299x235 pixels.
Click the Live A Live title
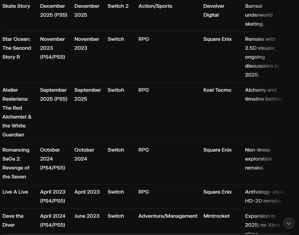pos(15,192)
